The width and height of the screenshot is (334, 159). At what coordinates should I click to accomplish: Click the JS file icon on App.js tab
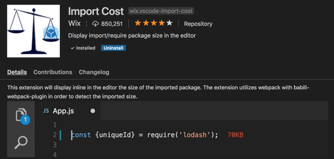tap(46, 111)
